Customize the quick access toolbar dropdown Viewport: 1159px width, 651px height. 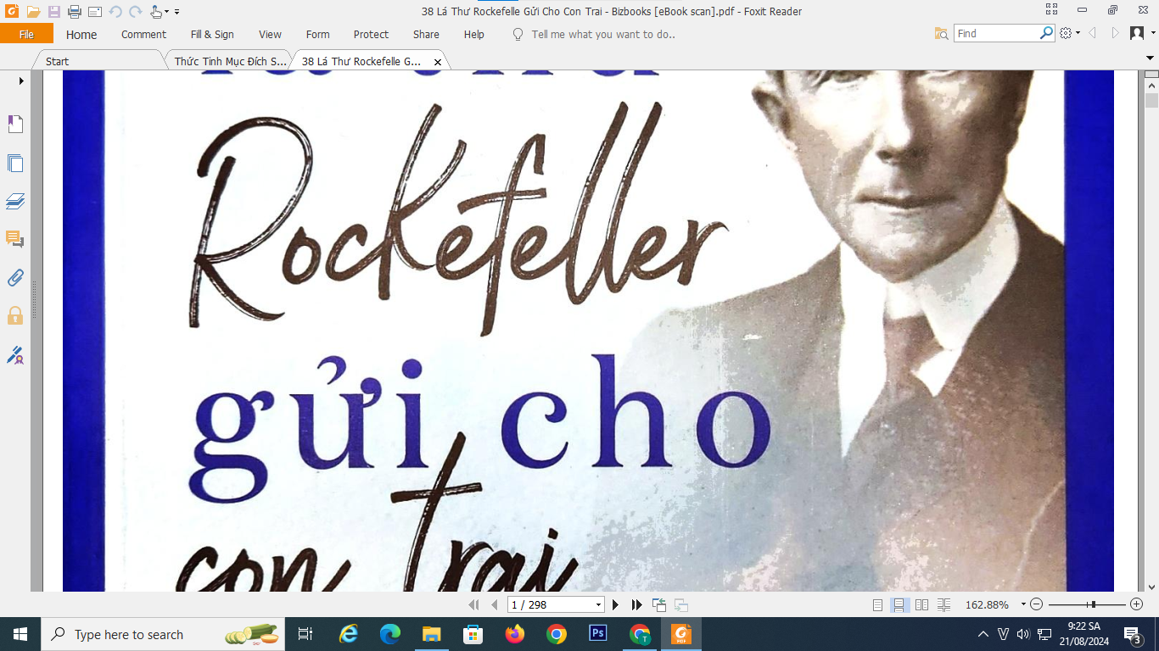[x=176, y=12]
